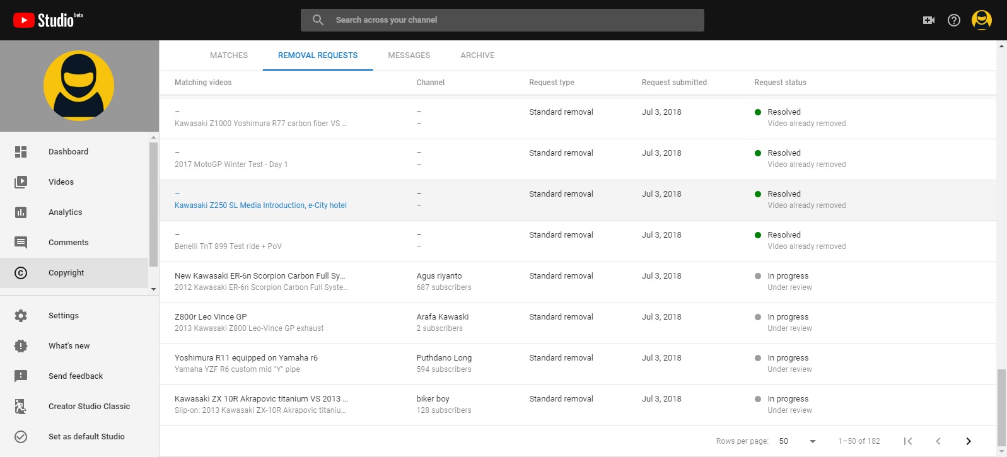Click the rows per page value 50
The height and width of the screenshot is (457, 1007).
tap(784, 441)
